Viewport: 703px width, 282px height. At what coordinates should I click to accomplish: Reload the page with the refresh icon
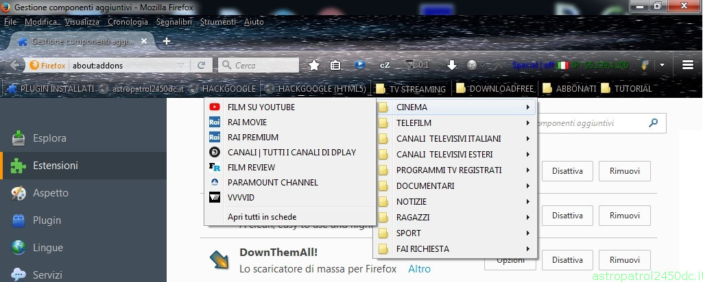[202, 65]
